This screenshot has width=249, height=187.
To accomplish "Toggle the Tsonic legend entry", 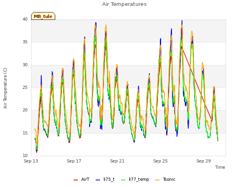I will pos(165,179).
